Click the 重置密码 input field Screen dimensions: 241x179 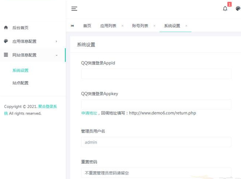pyautogui.click(x=156, y=173)
